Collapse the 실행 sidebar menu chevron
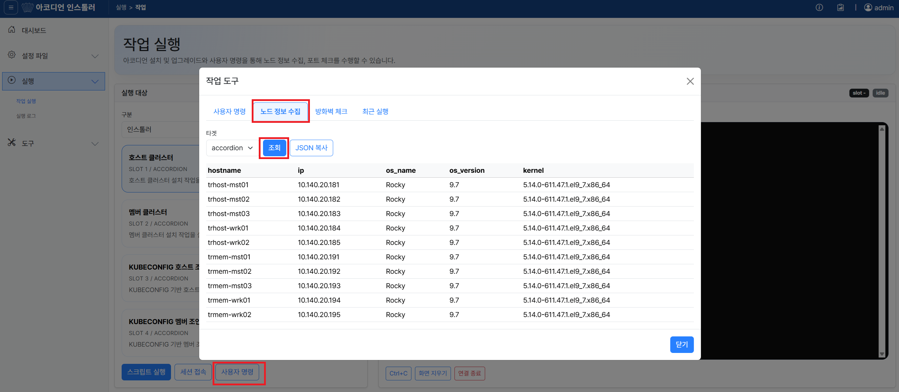The image size is (899, 392). click(x=95, y=81)
